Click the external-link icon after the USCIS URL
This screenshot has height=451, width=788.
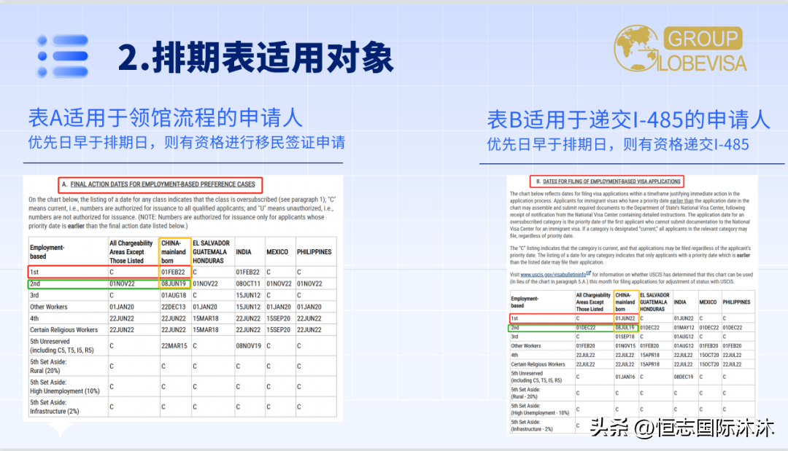pyautogui.click(x=589, y=273)
